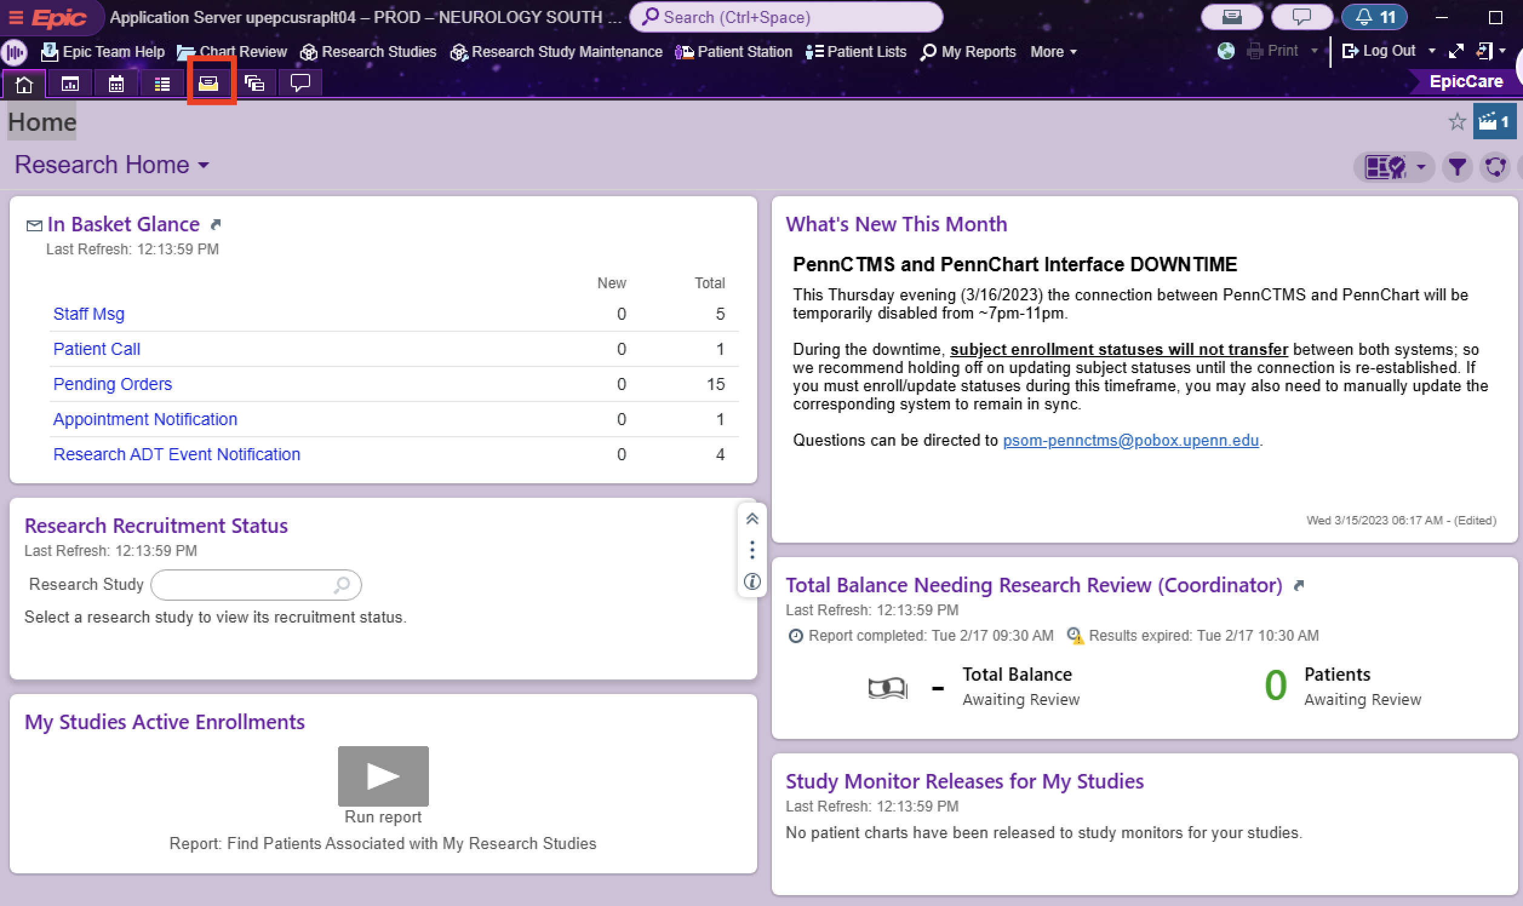The image size is (1523, 906).
Task: Open the Home workspace tab icon
Action: [x=24, y=84]
